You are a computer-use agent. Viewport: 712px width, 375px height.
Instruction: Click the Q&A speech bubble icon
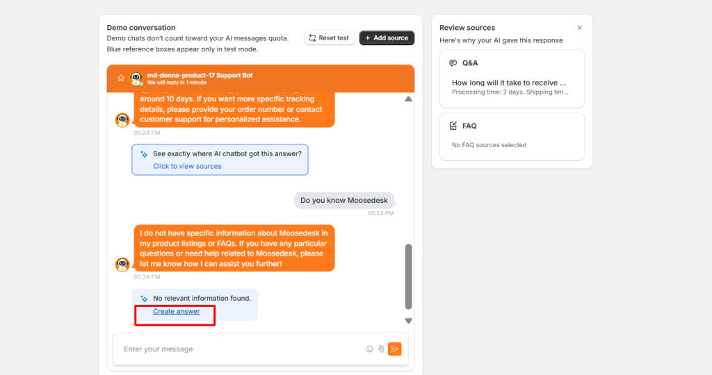coord(453,63)
